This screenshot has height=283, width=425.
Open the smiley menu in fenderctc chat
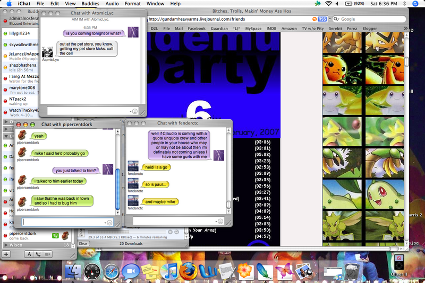coord(220,222)
